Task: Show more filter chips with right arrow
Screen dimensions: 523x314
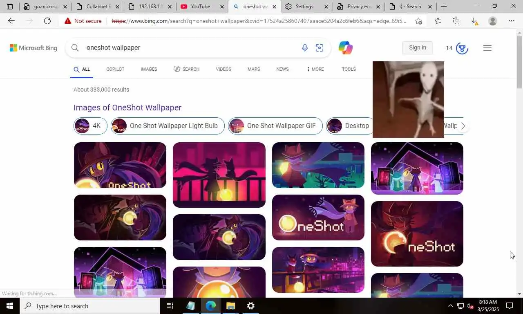Action: (463, 126)
